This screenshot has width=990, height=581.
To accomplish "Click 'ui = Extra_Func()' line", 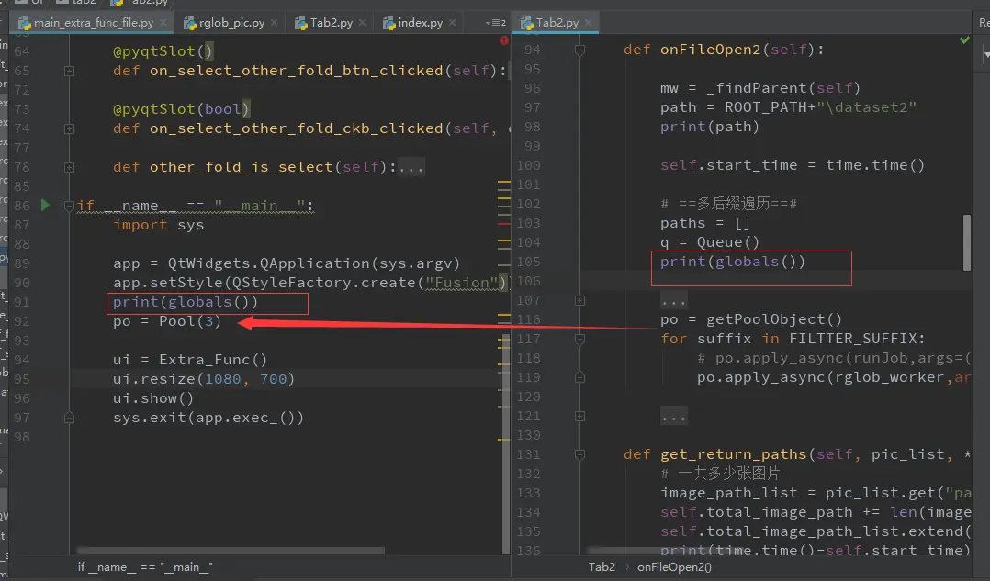I will tap(190, 360).
